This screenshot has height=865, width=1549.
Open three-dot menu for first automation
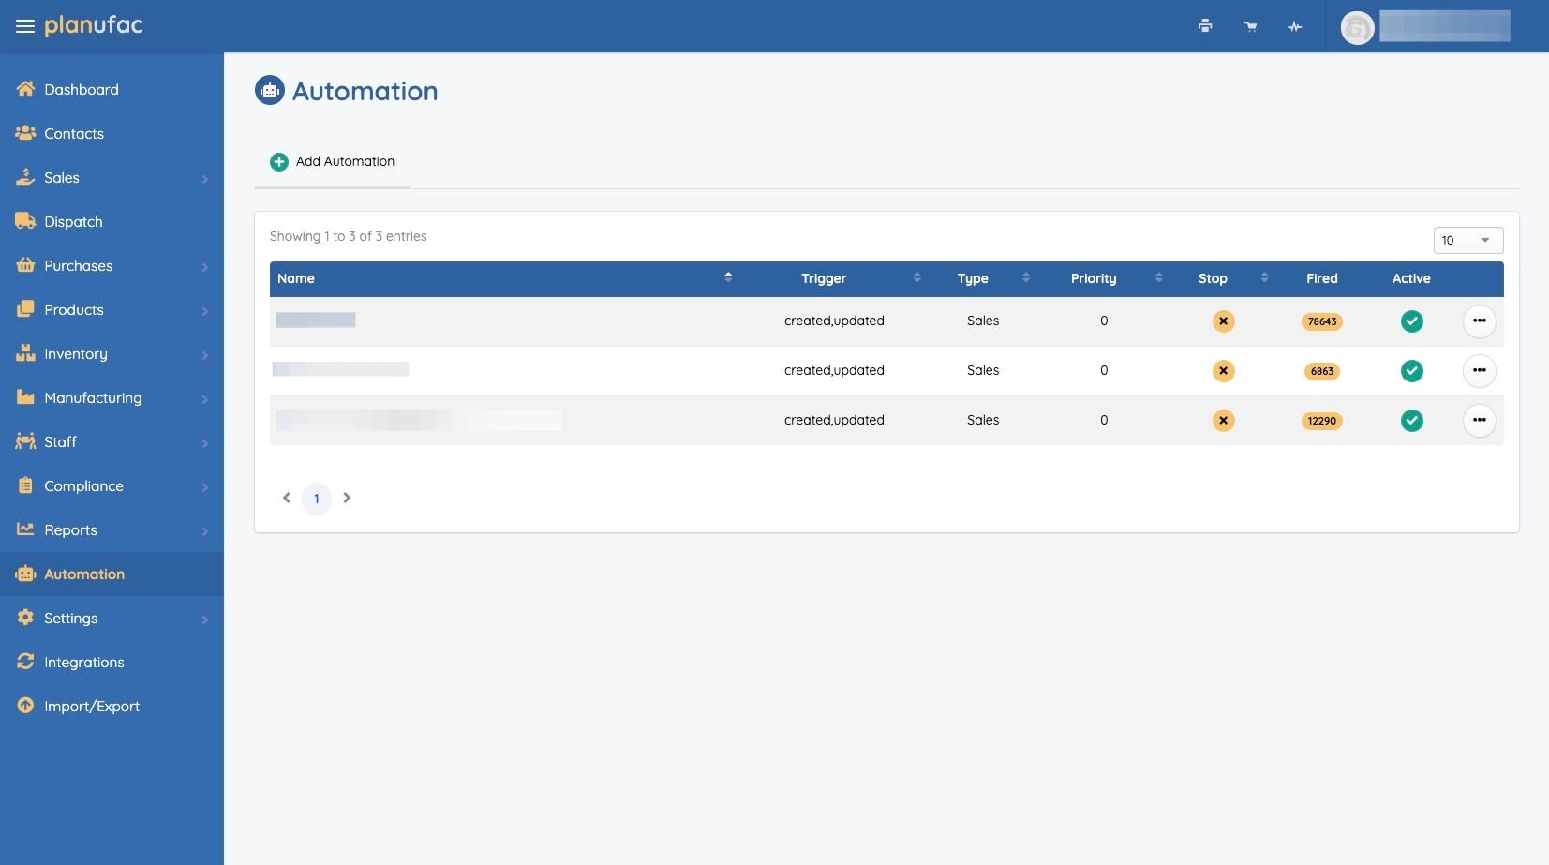(1479, 321)
